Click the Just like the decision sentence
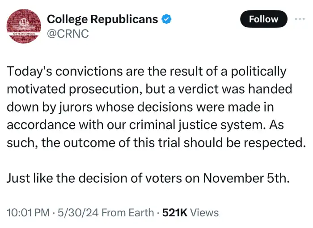 [x=148, y=178]
